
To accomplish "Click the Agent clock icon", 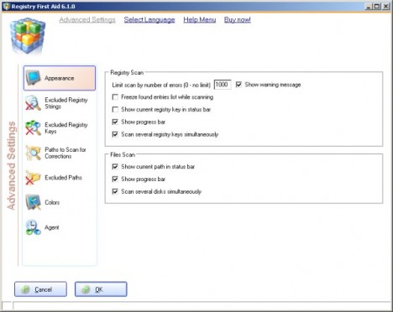I will click(34, 227).
